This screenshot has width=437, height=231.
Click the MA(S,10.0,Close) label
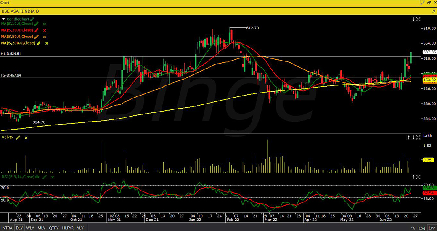17,24
